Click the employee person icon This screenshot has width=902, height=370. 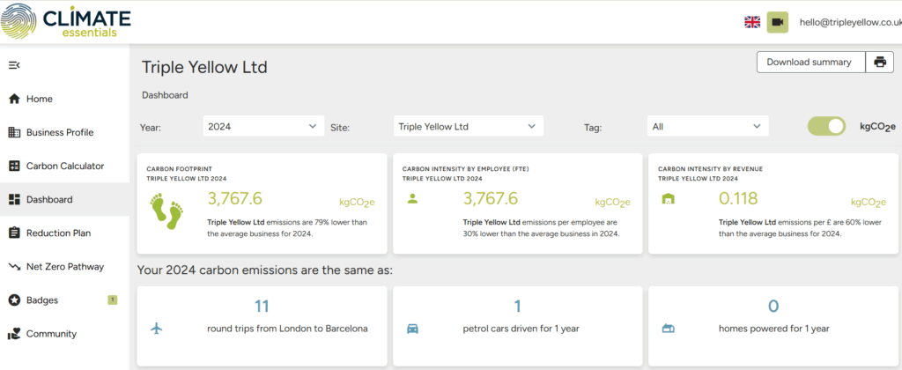tap(412, 199)
